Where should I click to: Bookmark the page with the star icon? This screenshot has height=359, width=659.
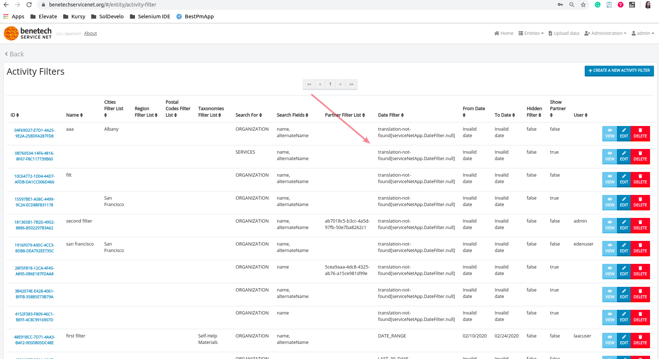click(584, 5)
